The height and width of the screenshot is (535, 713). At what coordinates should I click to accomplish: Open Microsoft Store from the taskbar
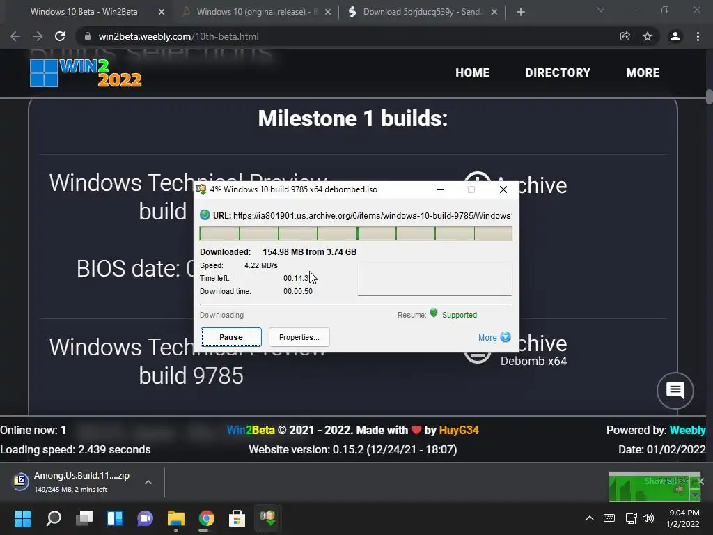click(x=237, y=518)
